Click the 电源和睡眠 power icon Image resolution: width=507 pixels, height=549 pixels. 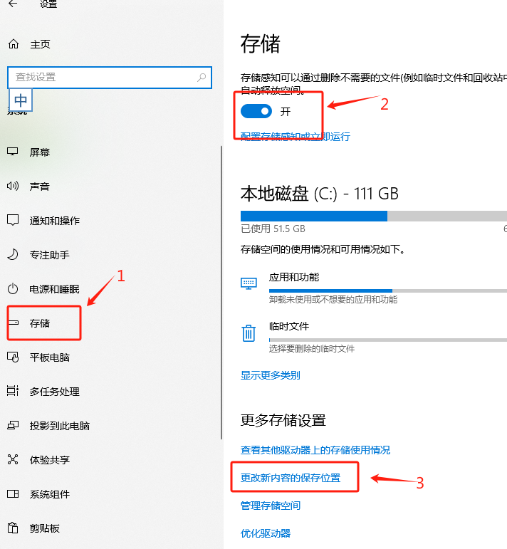coord(12,289)
